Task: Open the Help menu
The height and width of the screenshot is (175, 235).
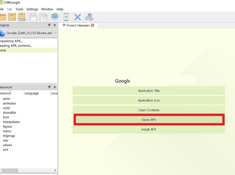Action: [60, 9]
